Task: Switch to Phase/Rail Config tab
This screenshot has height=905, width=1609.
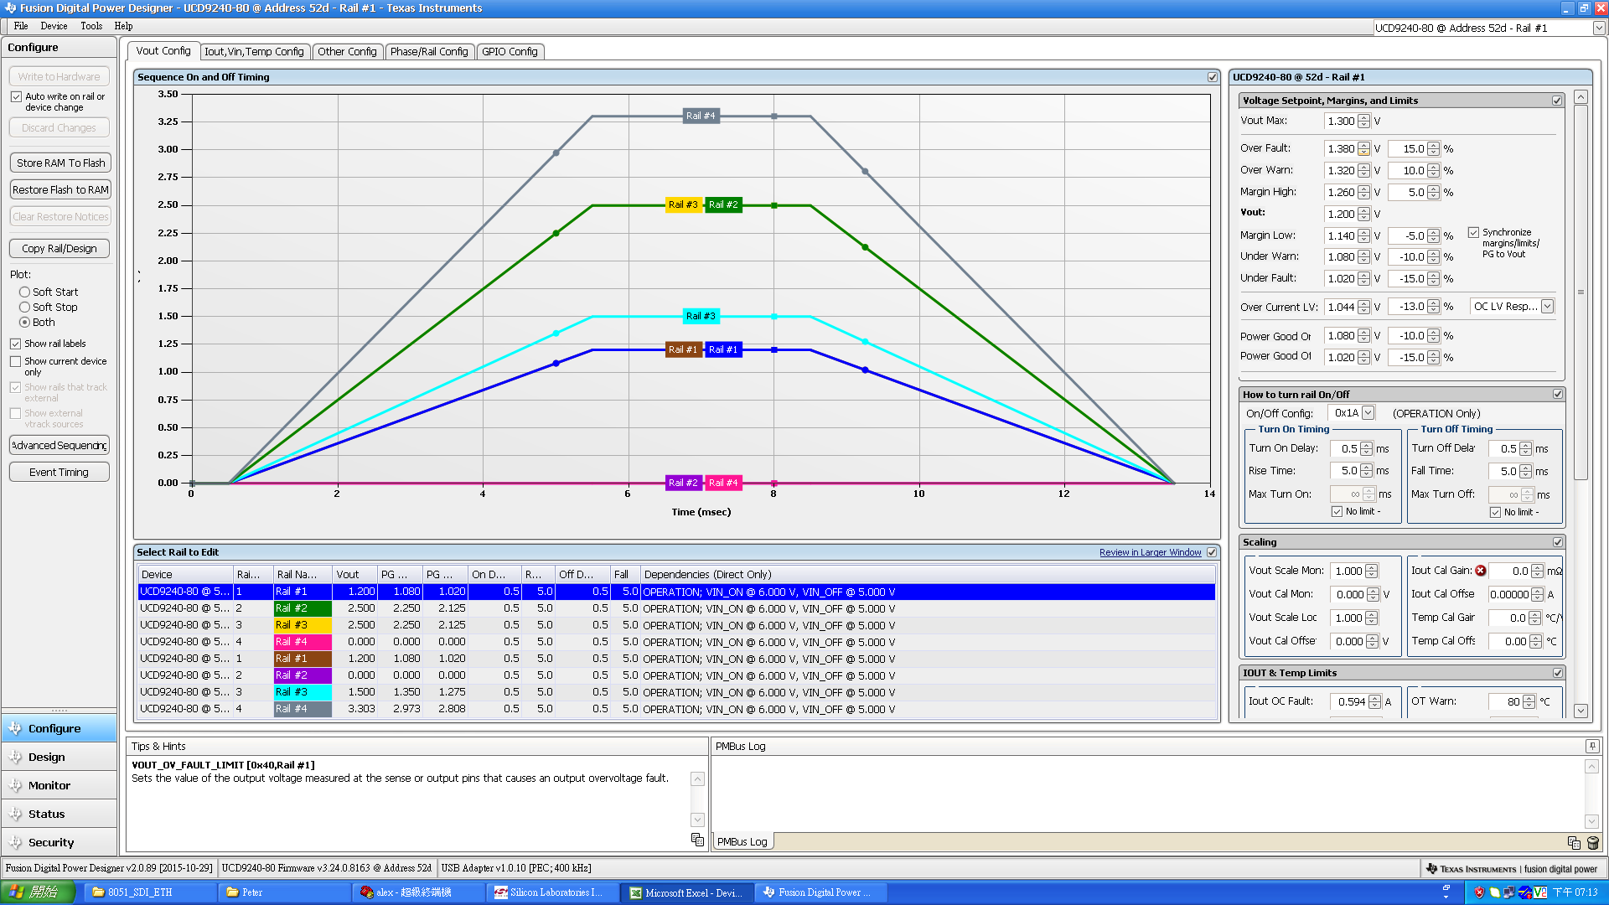Action: click(429, 51)
